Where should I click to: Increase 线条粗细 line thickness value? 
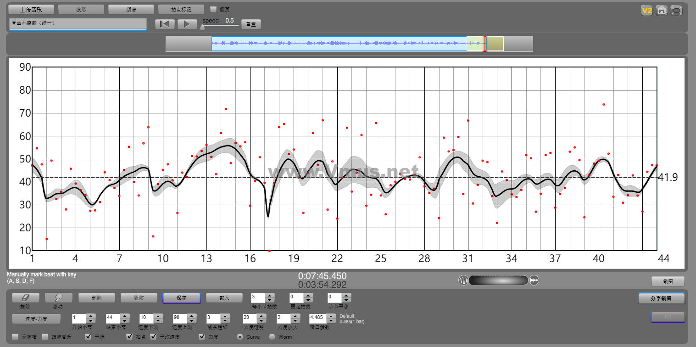point(225,316)
